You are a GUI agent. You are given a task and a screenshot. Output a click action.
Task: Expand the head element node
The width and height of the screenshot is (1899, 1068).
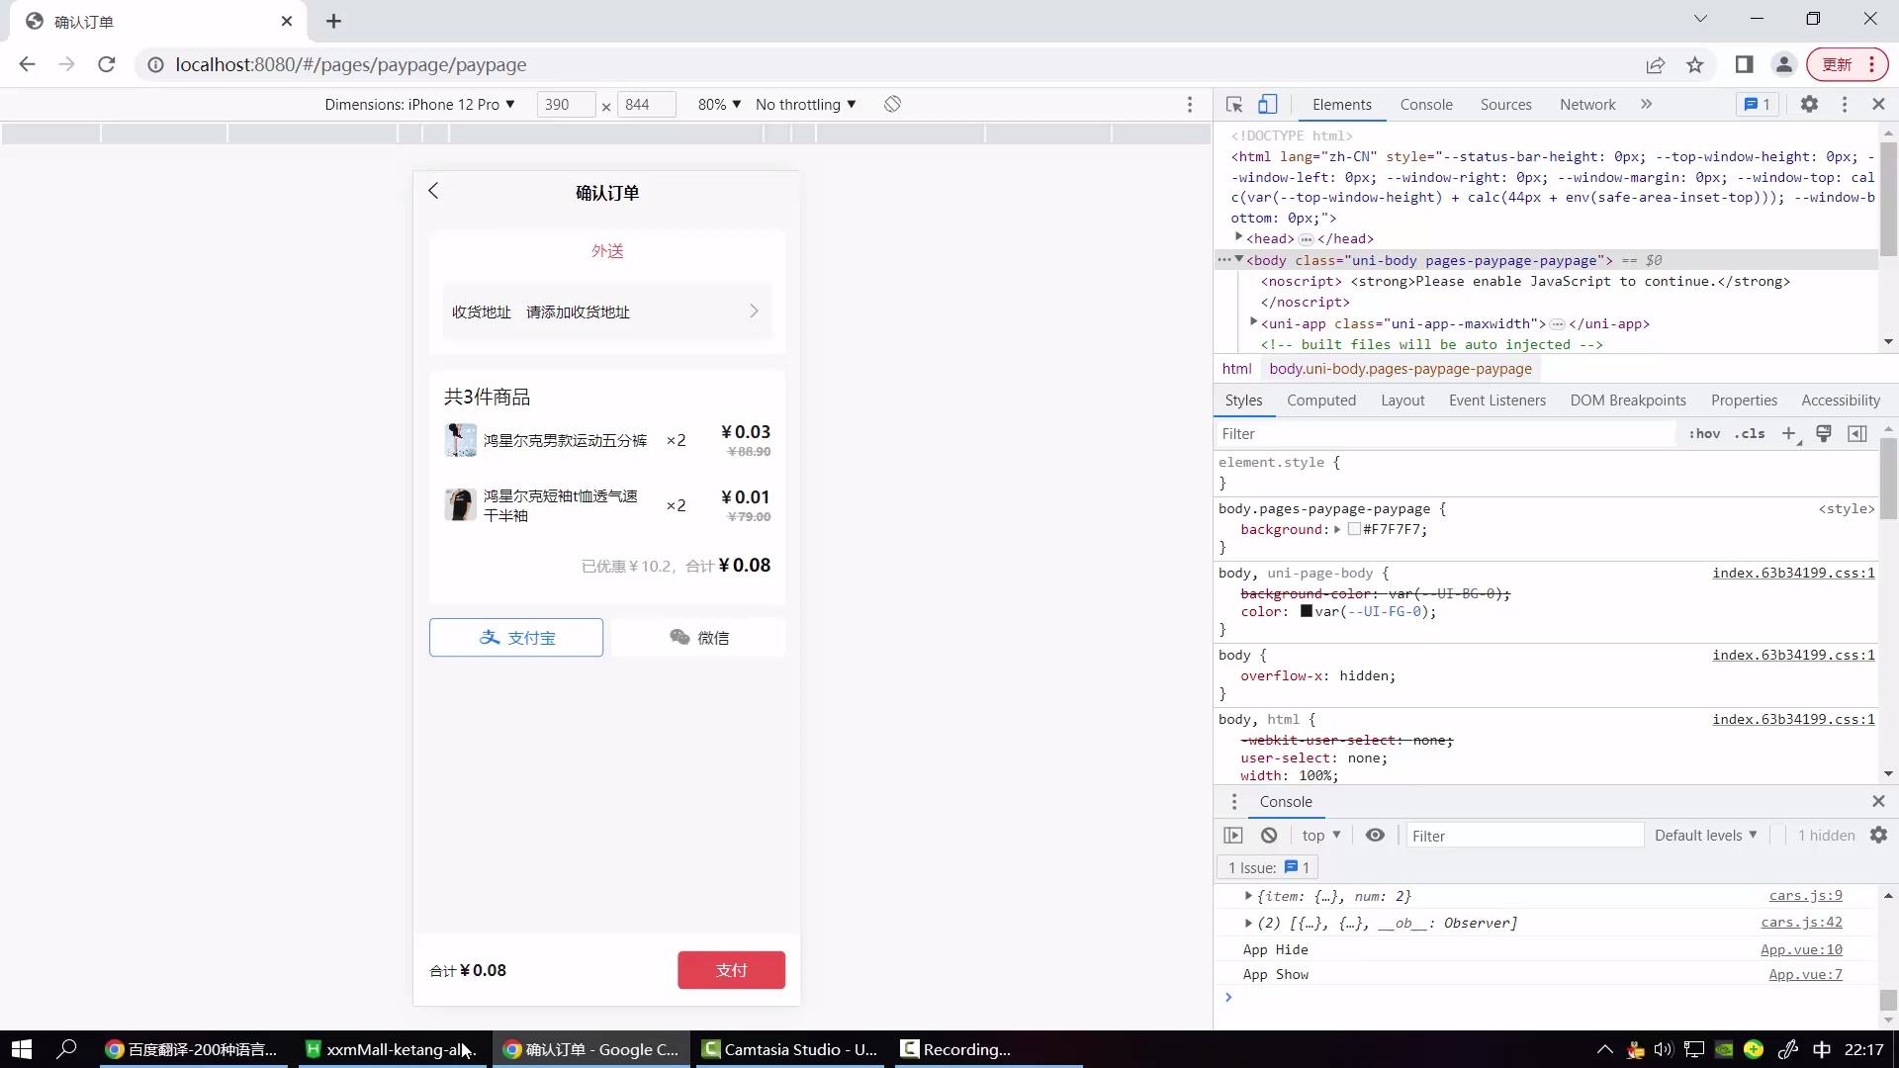pos(1238,238)
